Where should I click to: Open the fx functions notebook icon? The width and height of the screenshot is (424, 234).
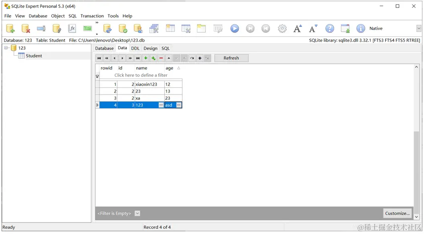pyautogui.click(x=72, y=28)
